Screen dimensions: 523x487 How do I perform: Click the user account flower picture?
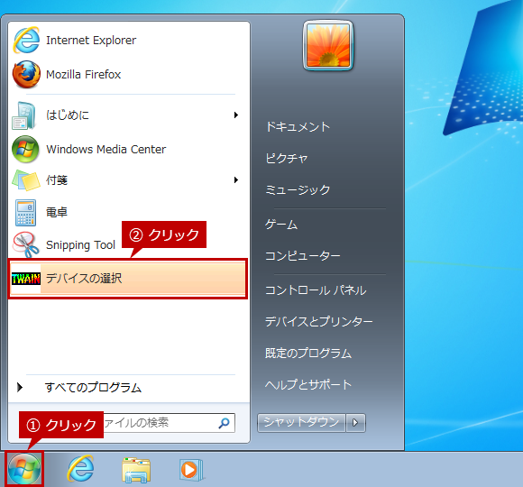pyautogui.click(x=328, y=45)
